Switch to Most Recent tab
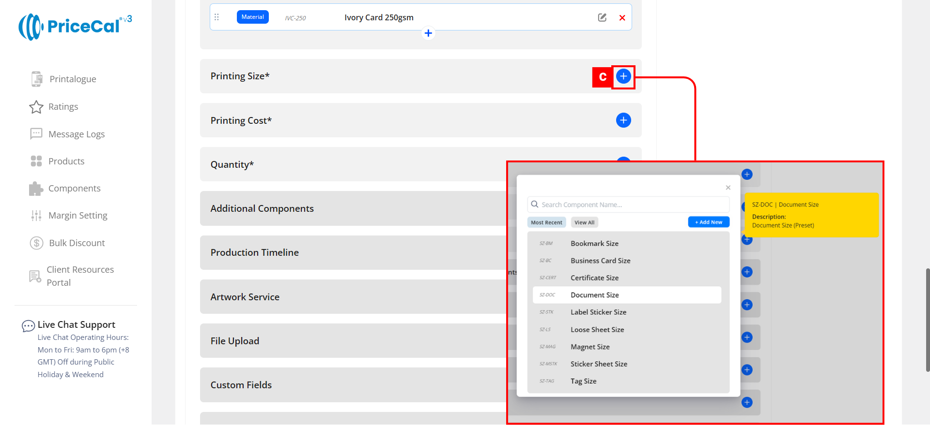The width and height of the screenshot is (930, 425). (x=546, y=222)
